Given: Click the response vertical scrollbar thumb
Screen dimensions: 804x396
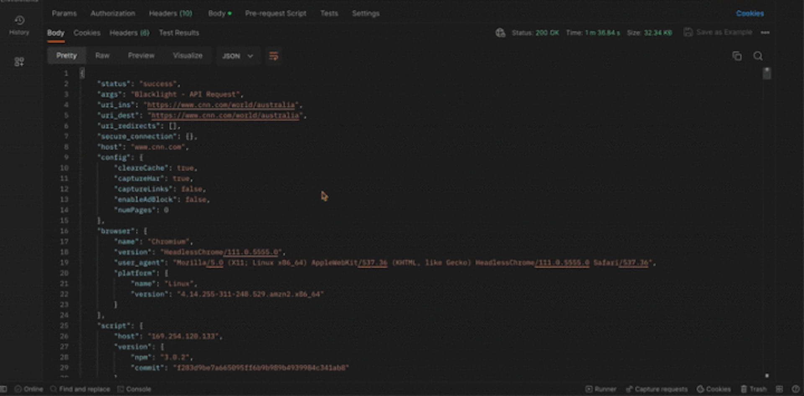Looking at the screenshot, I should click(767, 74).
